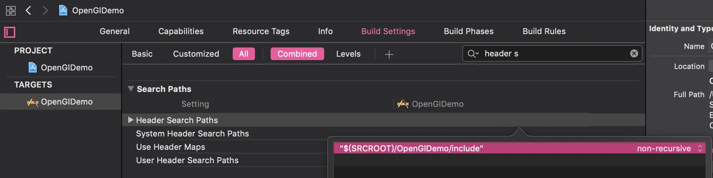
Task: Open the Build Phases tab
Action: click(x=468, y=31)
